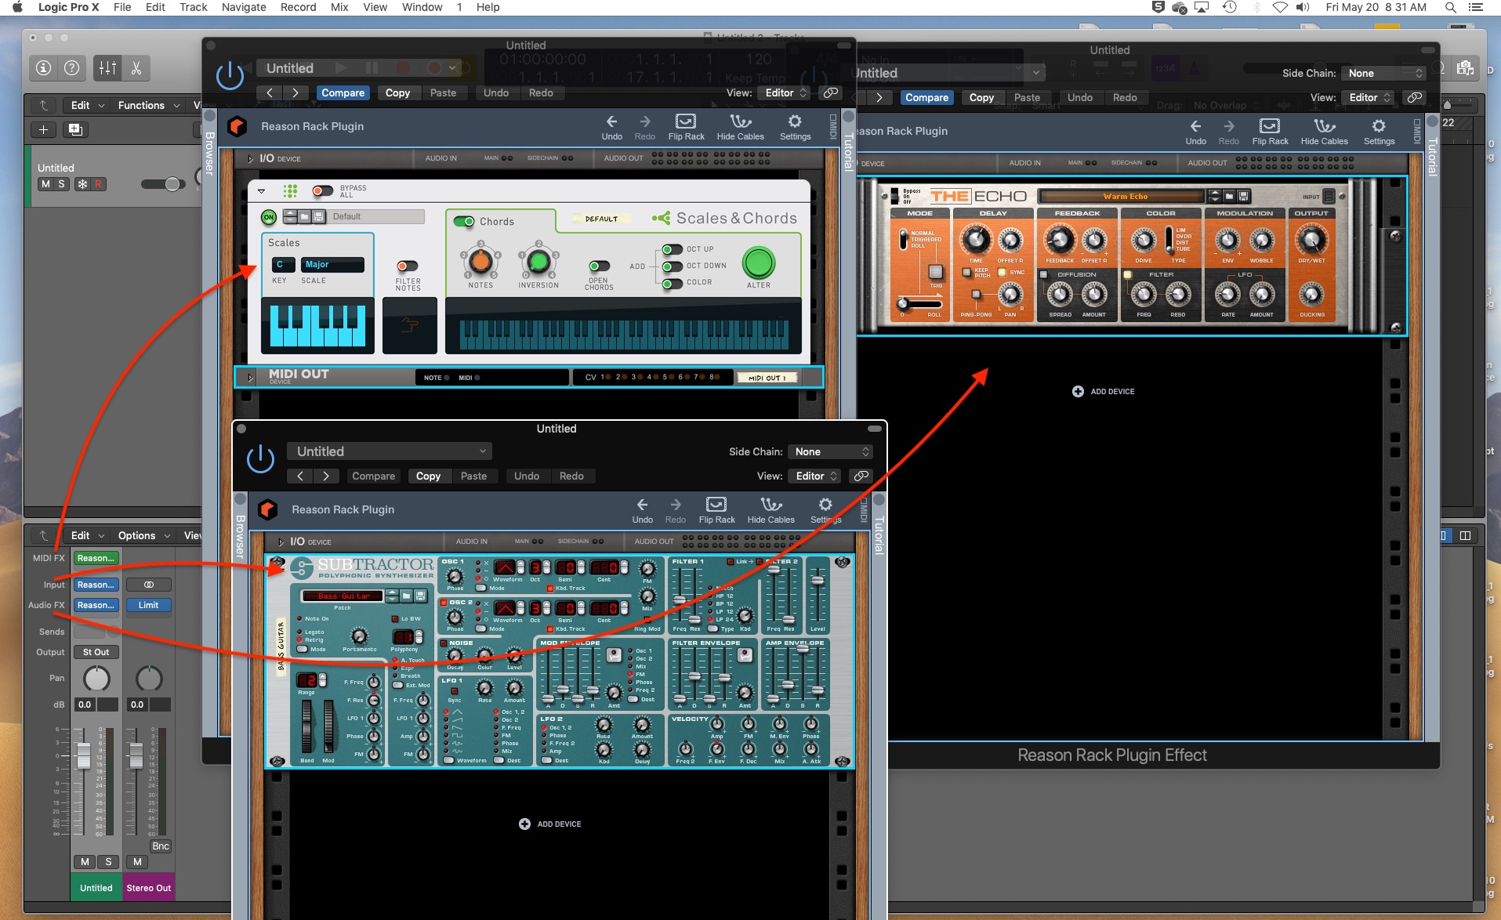Click Hide Cables icon in The Echo window
Image resolution: width=1501 pixels, height=920 pixels.
pyautogui.click(x=1325, y=126)
